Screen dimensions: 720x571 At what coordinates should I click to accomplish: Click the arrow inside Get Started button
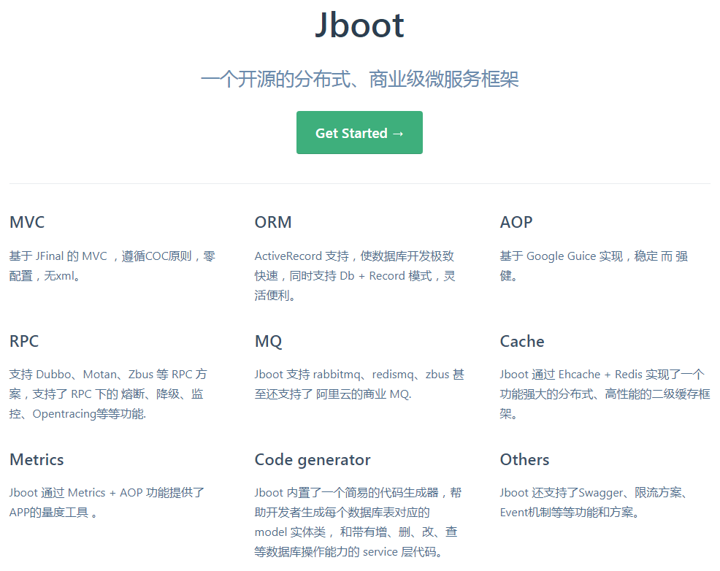(x=398, y=134)
